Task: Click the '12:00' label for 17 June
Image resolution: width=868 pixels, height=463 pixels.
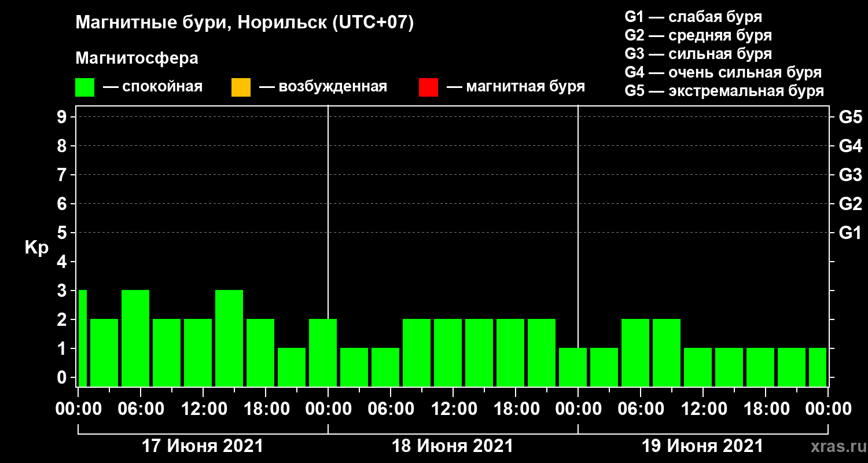Action: (x=203, y=409)
